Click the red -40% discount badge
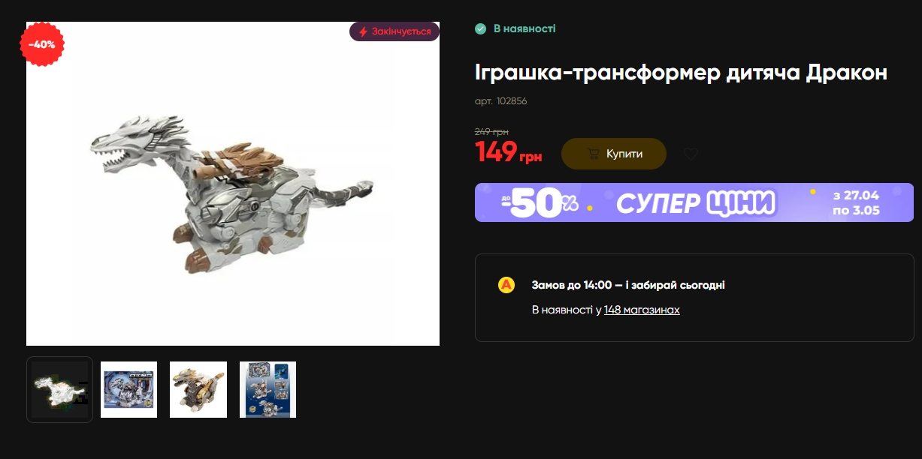 (42, 44)
